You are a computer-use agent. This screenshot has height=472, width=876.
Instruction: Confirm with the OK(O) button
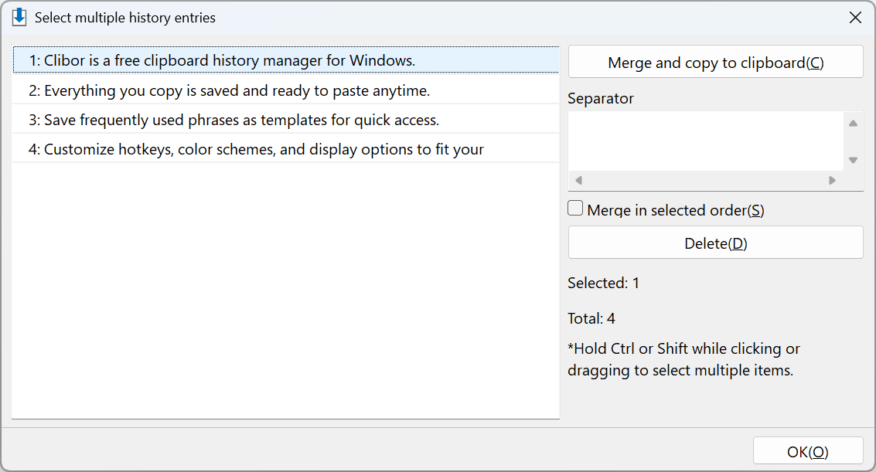click(808, 451)
